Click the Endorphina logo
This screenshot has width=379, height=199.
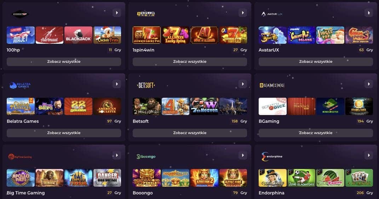(x=272, y=157)
